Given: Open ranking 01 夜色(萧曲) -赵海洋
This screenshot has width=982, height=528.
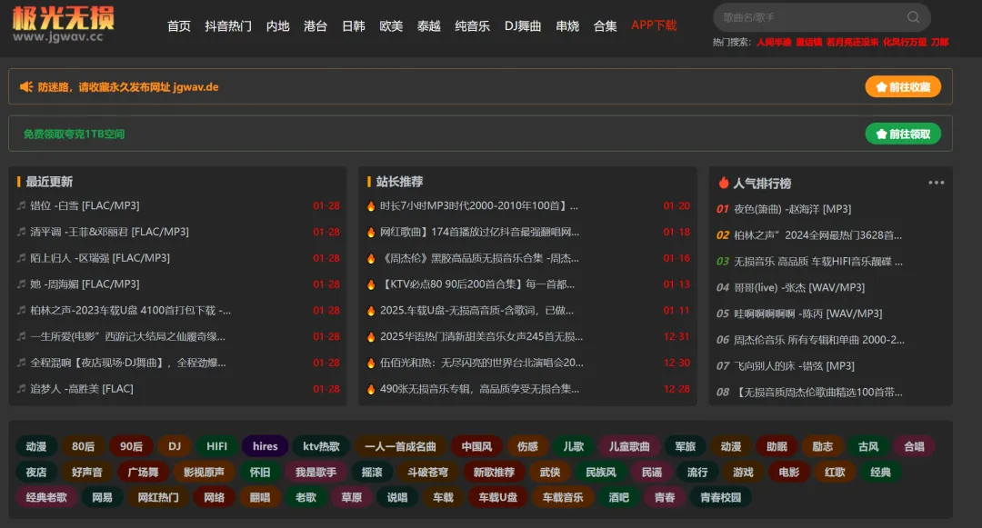Looking at the screenshot, I should tap(792, 209).
